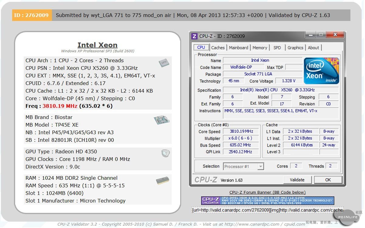Minimize the CPU-Z window
This screenshot has height=228, width=365.
coord(311,35)
